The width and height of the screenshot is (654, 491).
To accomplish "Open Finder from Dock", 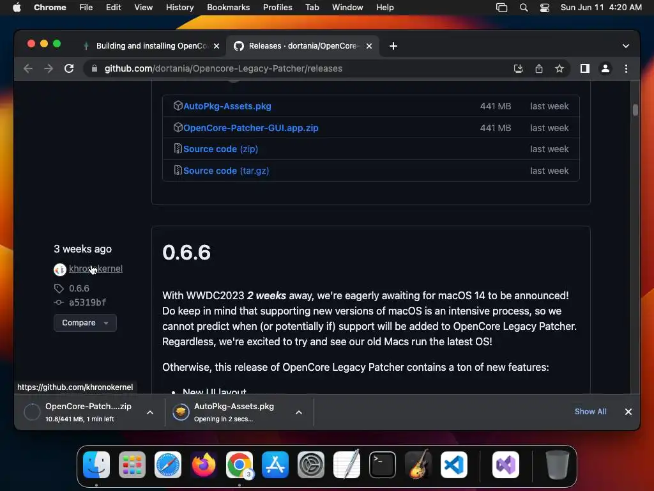I will [x=96, y=465].
